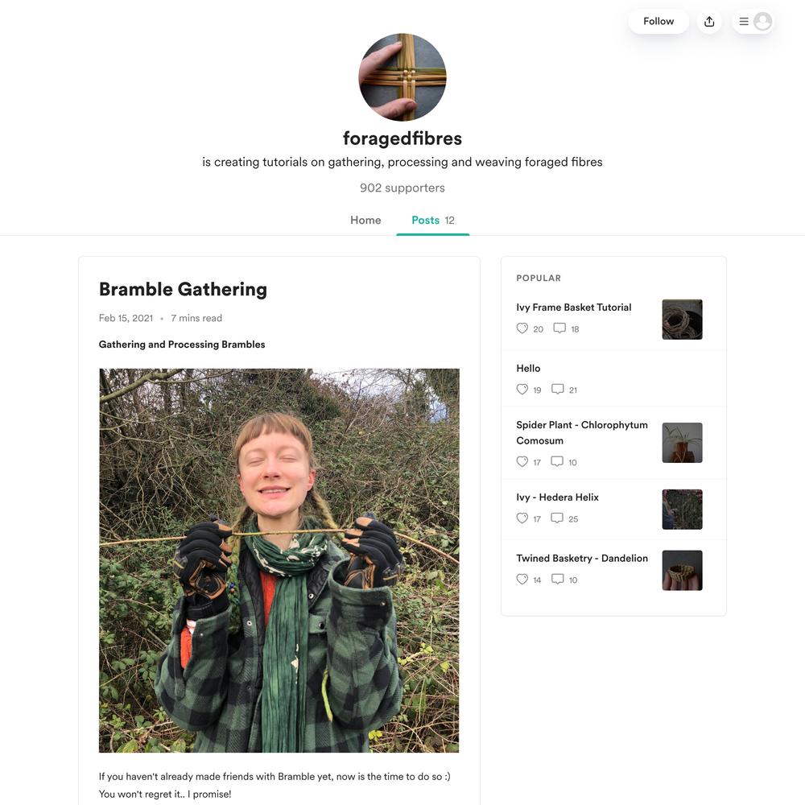Click the heart icon under Hello post
The width and height of the screenshot is (805, 805).
pyautogui.click(x=522, y=390)
